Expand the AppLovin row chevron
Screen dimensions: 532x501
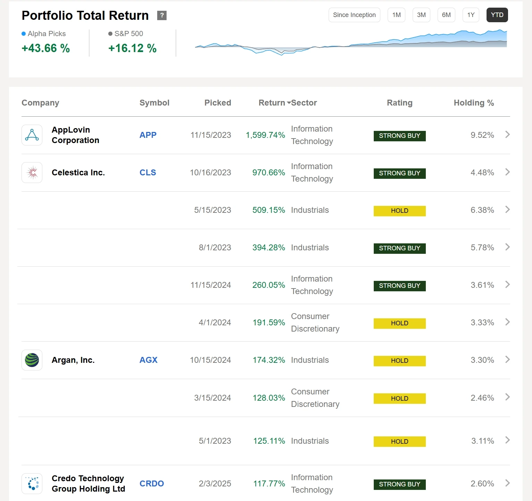507,135
